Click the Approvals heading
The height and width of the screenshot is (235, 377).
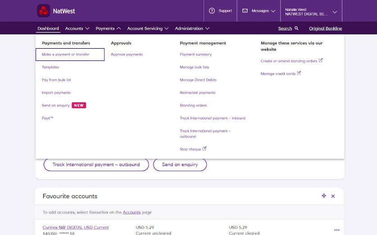pyautogui.click(x=121, y=43)
